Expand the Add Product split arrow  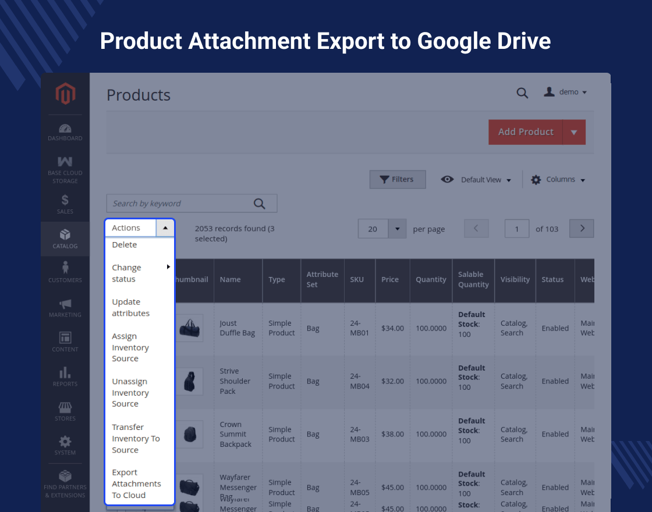pos(574,132)
